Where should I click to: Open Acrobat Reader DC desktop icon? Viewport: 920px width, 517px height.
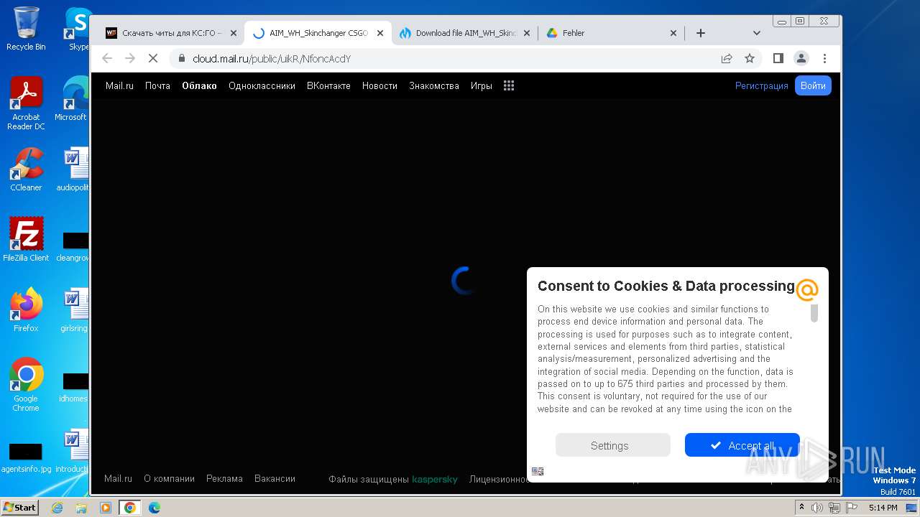26,104
